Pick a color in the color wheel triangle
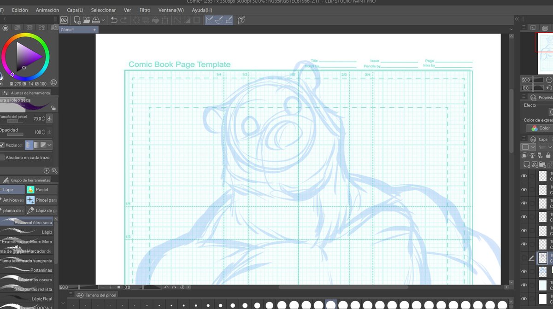The width and height of the screenshot is (553, 309). (28, 57)
